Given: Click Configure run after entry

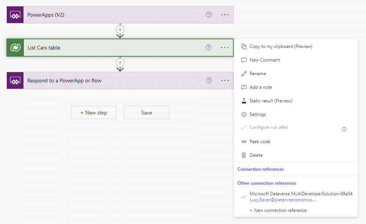Looking at the screenshot, I should click(269, 127).
